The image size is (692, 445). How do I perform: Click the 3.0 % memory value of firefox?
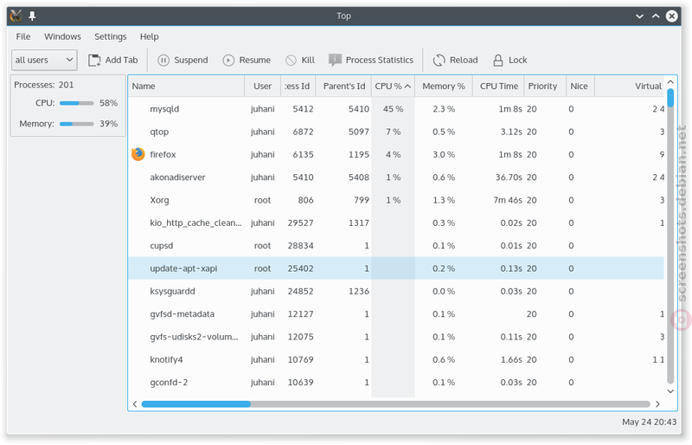444,155
